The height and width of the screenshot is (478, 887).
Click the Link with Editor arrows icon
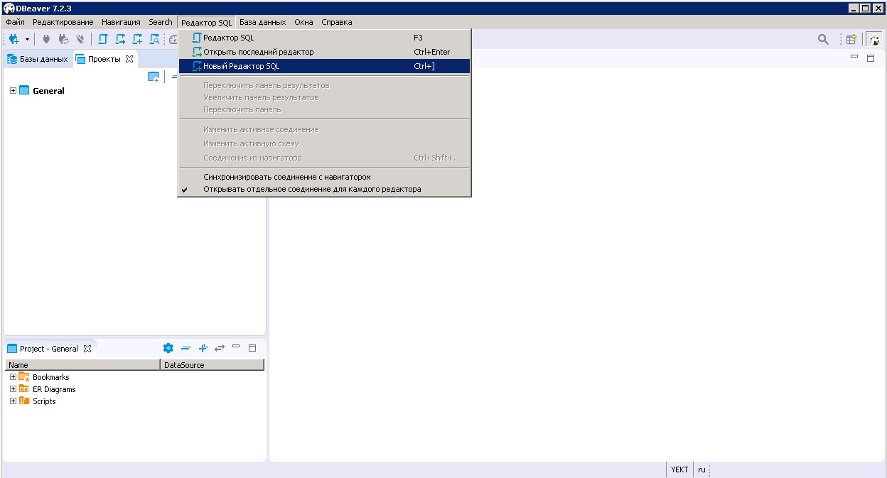tap(220, 348)
